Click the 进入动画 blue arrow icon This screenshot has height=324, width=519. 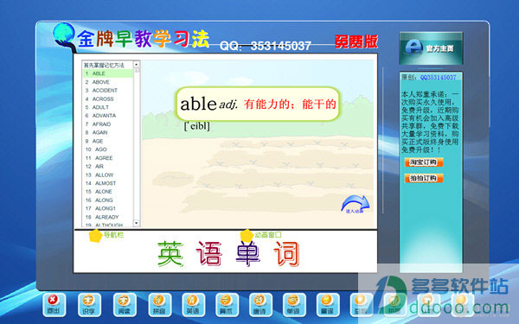[356, 204]
